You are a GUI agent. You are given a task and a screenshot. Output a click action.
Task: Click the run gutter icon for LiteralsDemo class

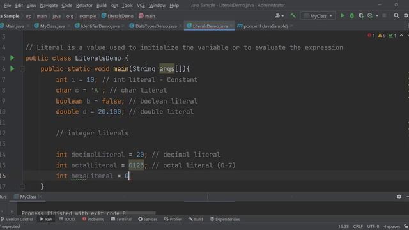12,58
